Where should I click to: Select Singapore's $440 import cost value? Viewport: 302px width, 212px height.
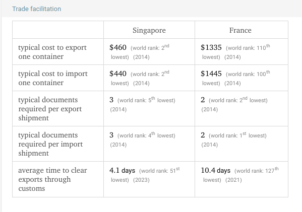point(118,74)
